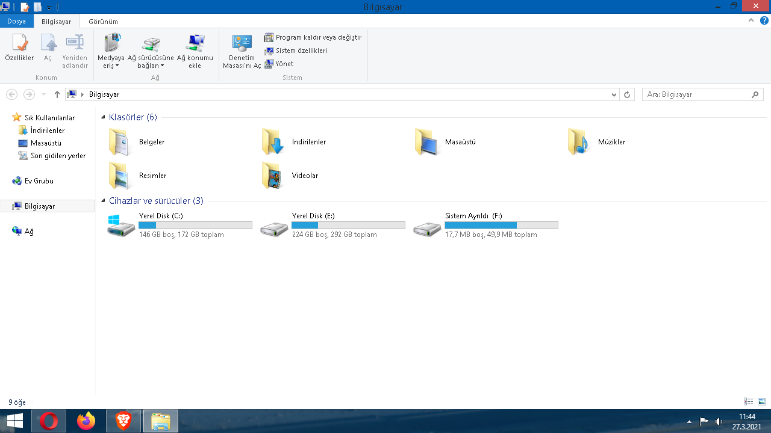Select Sık Kullanılanlar in navigation pane
This screenshot has height=433, width=771.
point(43,118)
